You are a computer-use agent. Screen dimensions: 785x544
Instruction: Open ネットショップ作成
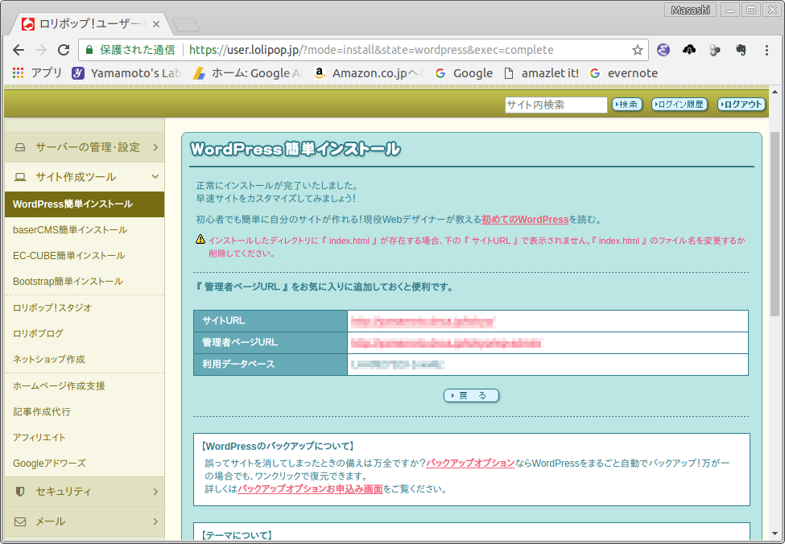click(x=49, y=360)
